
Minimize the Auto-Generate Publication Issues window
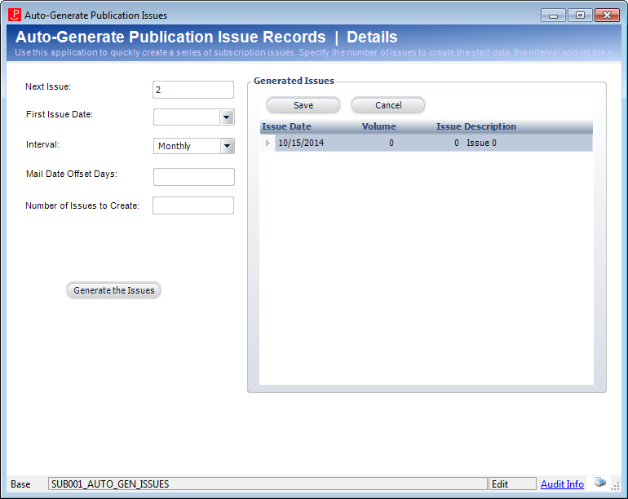(x=553, y=15)
